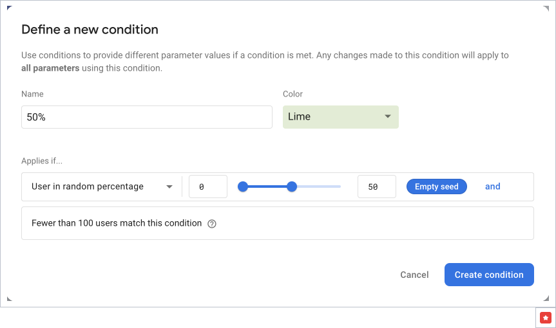Open the Color dropdown showing Lime
Viewport: 556px width, 328px height.
click(340, 117)
